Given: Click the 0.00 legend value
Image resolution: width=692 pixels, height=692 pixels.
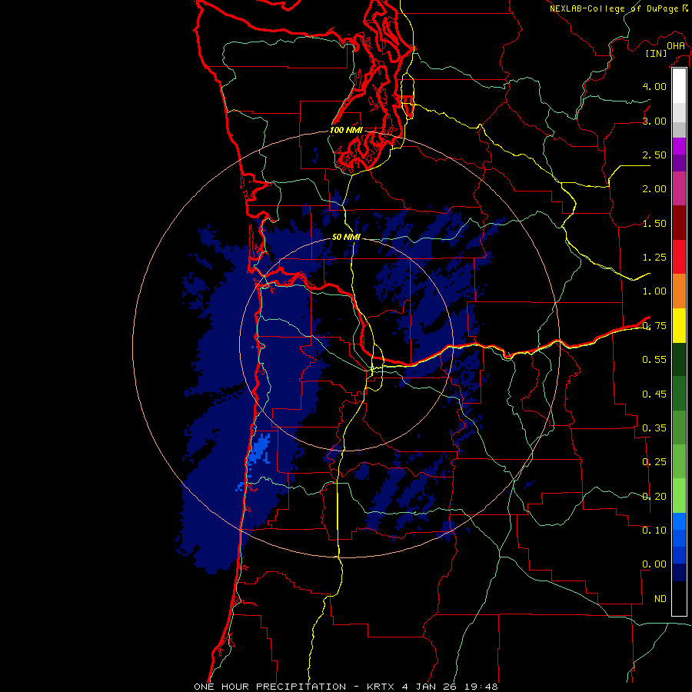Looking at the screenshot, I should (x=654, y=564).
